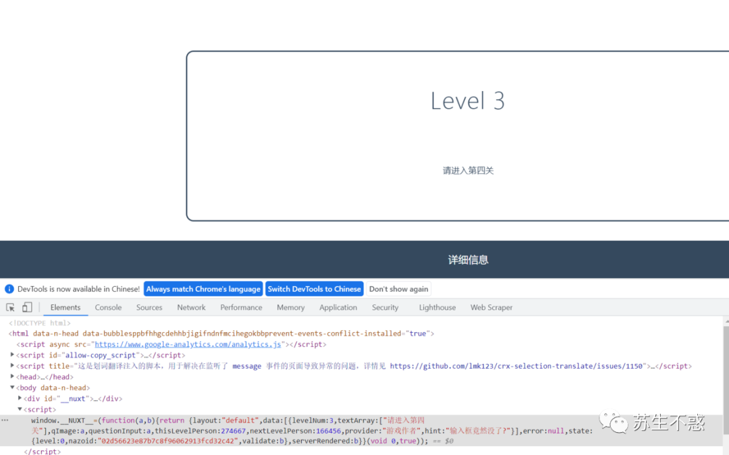Select the window.__NUXT__ script text
Image resolution: width=729 pixels, height=455 pixels.
[x=312, y=431]
